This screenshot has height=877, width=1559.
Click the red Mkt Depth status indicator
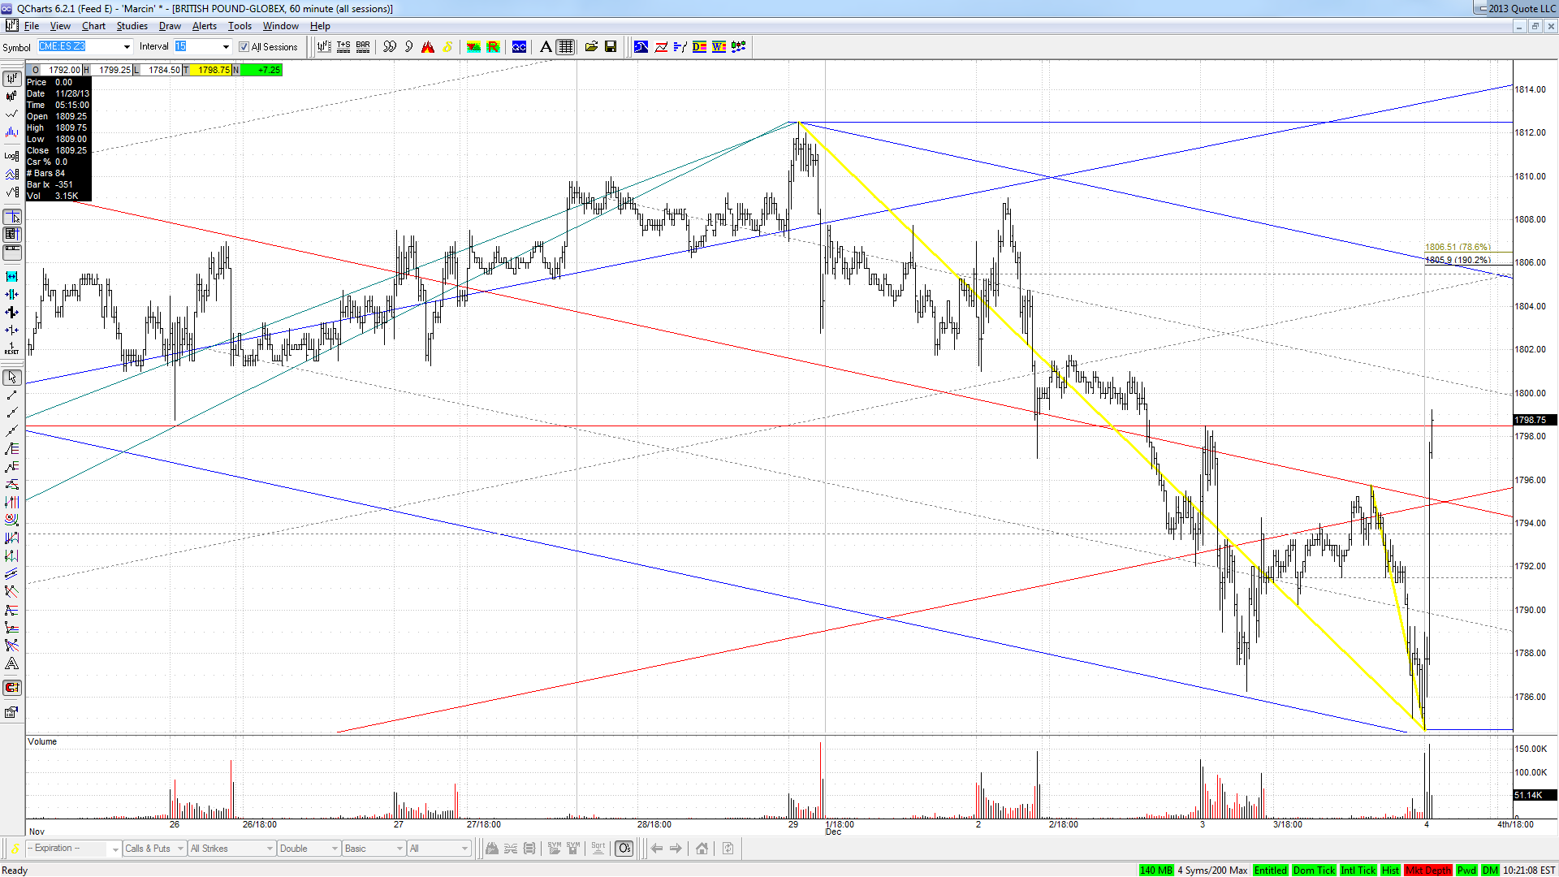(x=1427, y=871)
